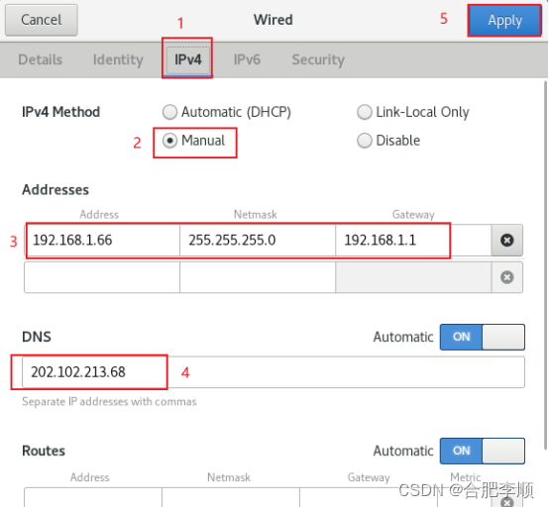Select Link-Local Only method
549x508 pixels.
[413, 112]
